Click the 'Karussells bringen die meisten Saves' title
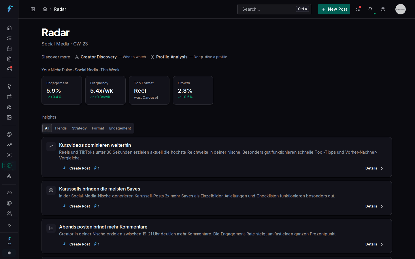 tap(99, 189)
